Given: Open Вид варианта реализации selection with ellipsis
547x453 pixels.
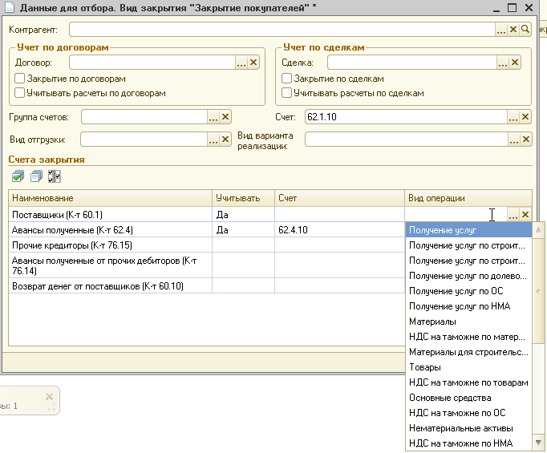Looking at the screenshot, I should [513, 140].
